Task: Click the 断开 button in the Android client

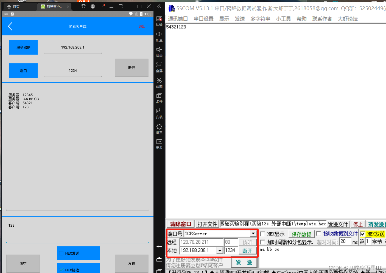Action: (132, 68)
